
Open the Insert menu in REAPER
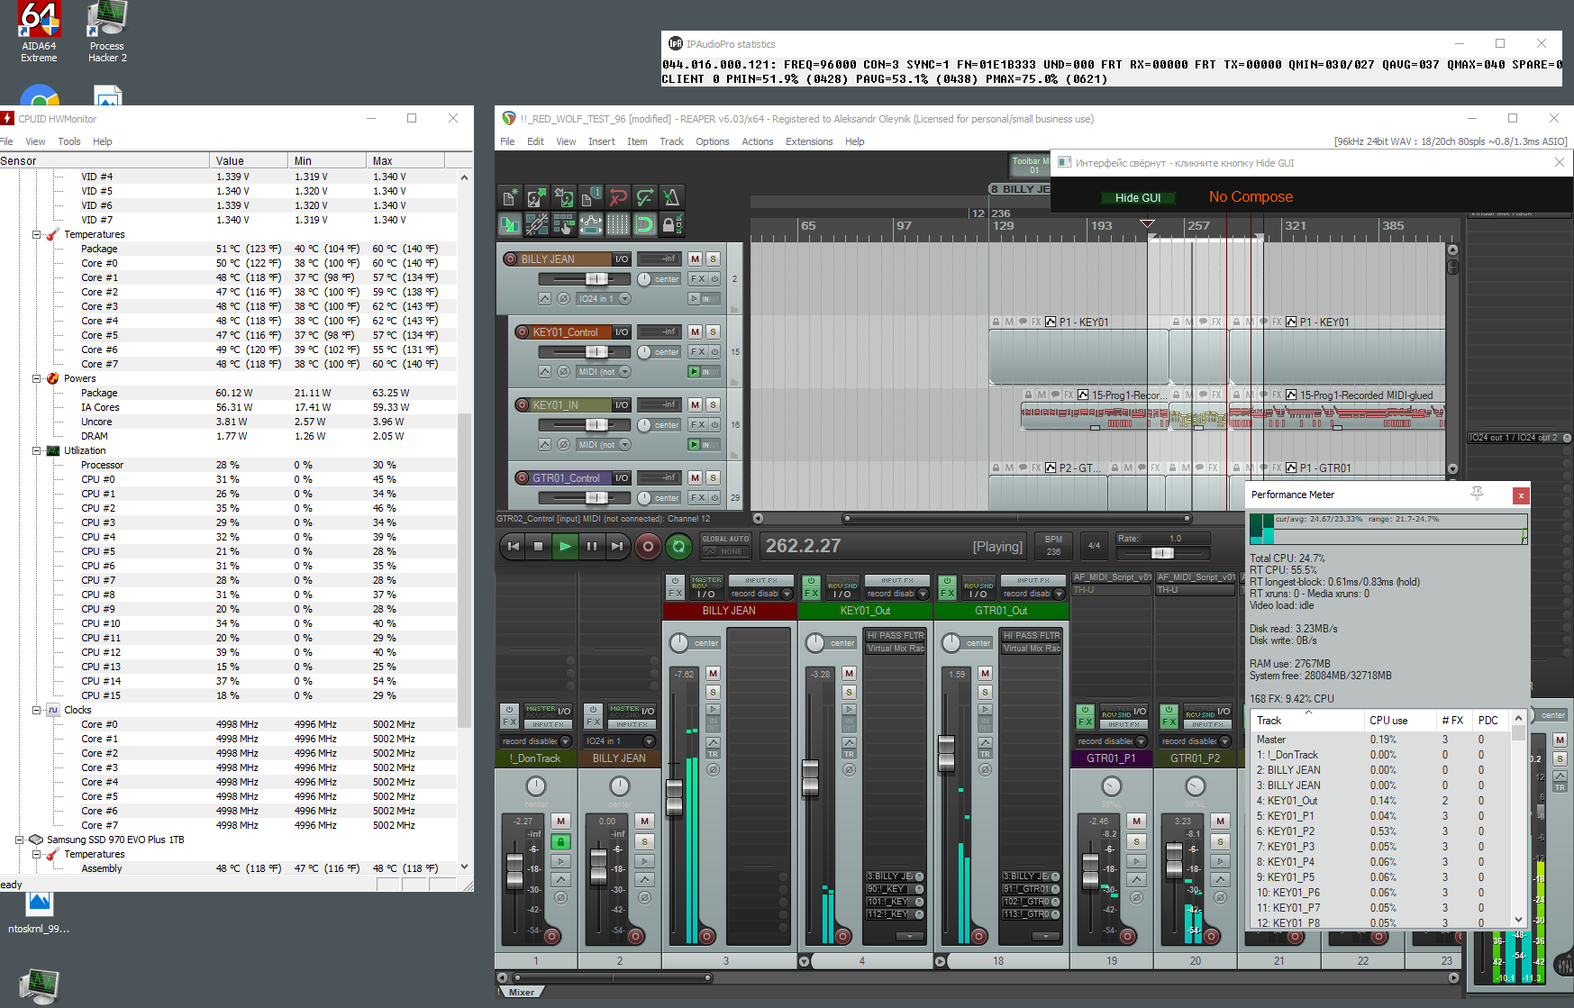point(601,141)
